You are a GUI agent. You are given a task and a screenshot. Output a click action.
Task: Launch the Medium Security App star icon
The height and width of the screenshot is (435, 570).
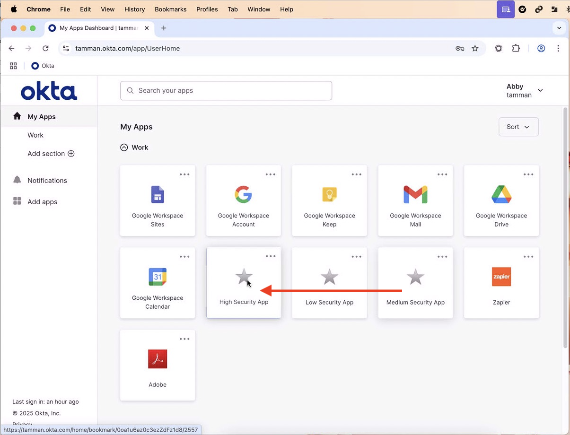(415, 277)
